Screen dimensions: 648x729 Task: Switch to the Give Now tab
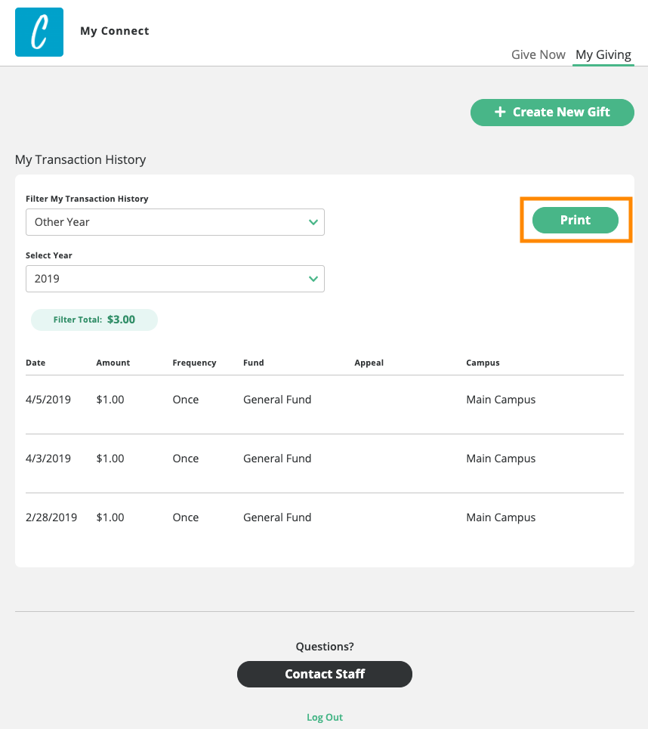[538, 54]
